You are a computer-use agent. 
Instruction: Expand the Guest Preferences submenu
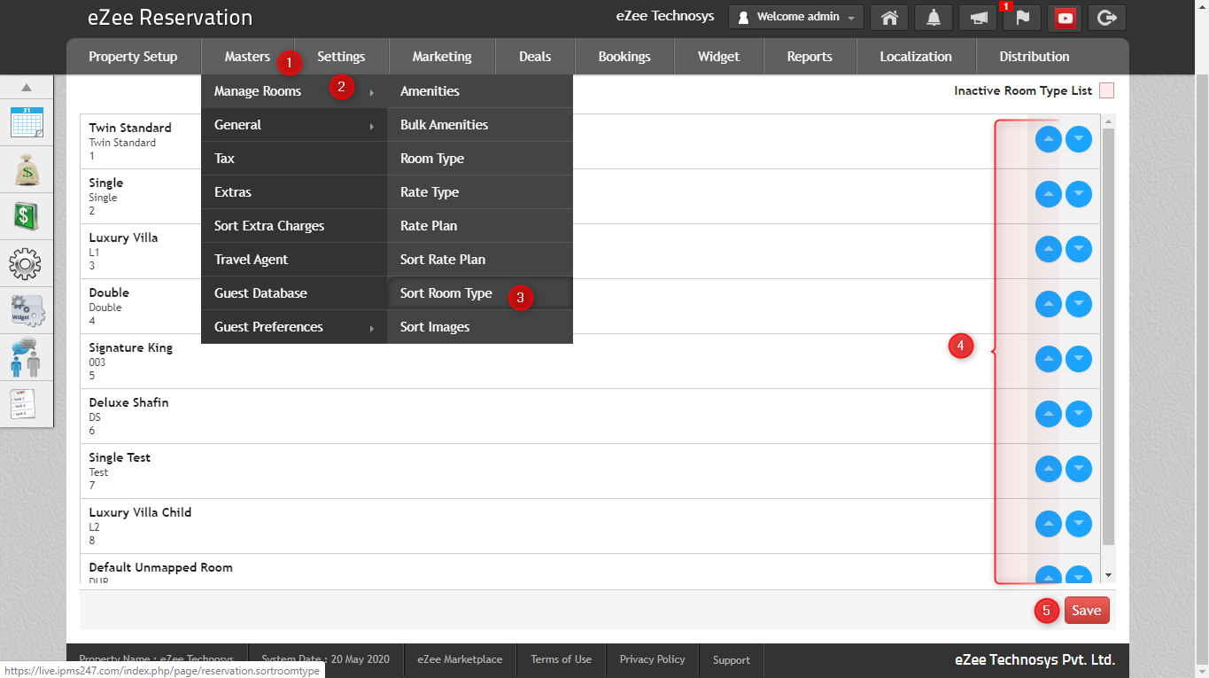(294, 327)
